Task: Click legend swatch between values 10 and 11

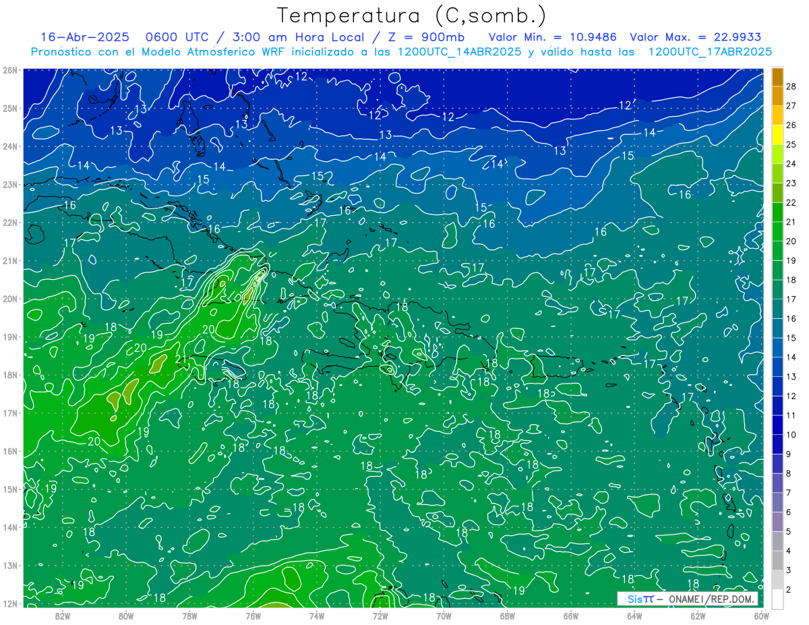Action: tap(777, 425)
